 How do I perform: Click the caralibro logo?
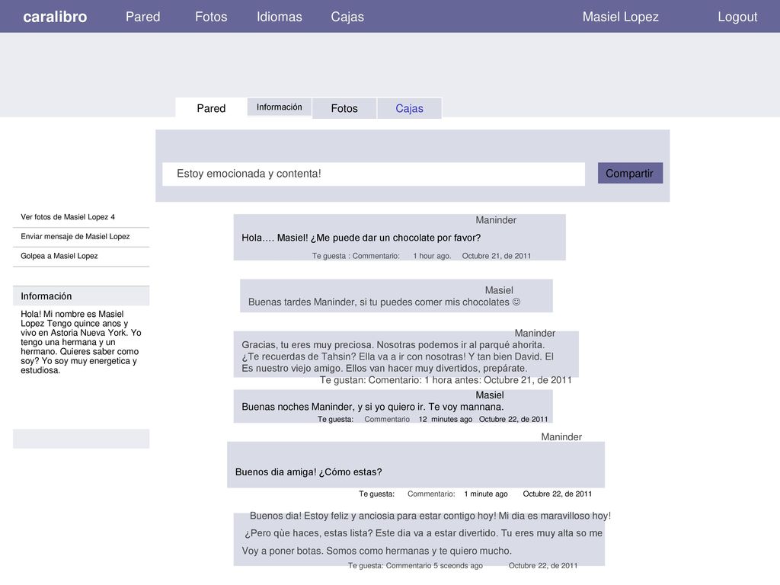pyautogui.click(x=55, y=17)
